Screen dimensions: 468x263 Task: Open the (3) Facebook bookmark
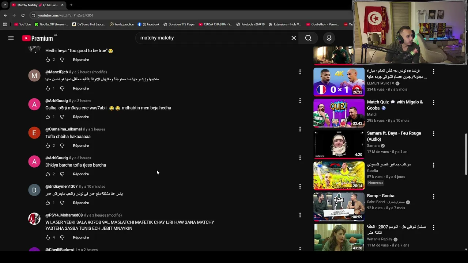pyautogui.click(x=148, y=24)
